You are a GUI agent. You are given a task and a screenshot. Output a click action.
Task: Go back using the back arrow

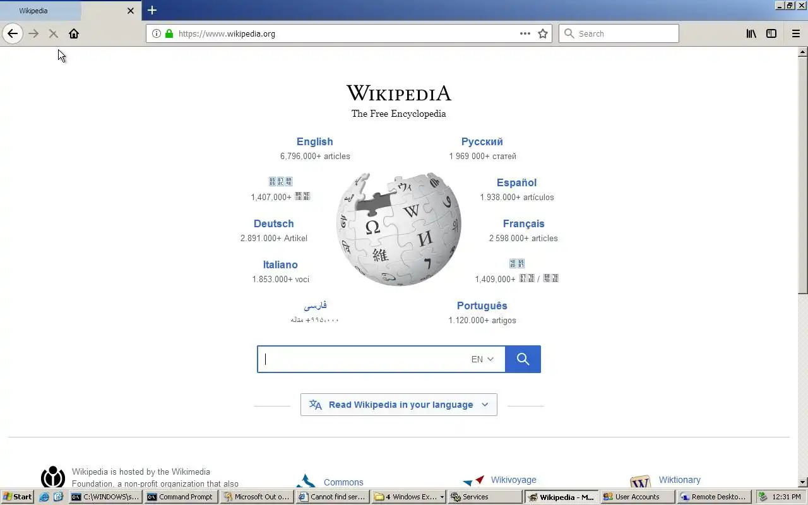tap(13, 33)
